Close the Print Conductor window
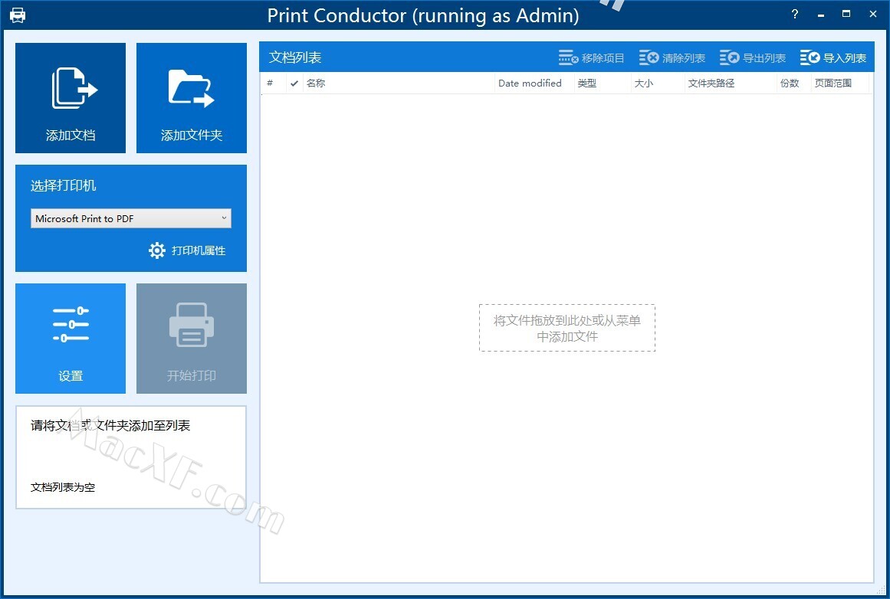 pos(873,15)
